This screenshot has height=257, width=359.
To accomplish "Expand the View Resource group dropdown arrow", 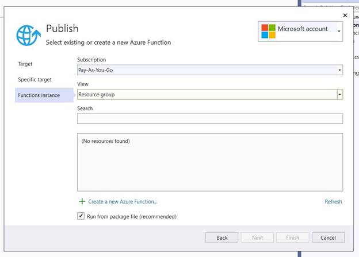I will (x=340, y=94).
